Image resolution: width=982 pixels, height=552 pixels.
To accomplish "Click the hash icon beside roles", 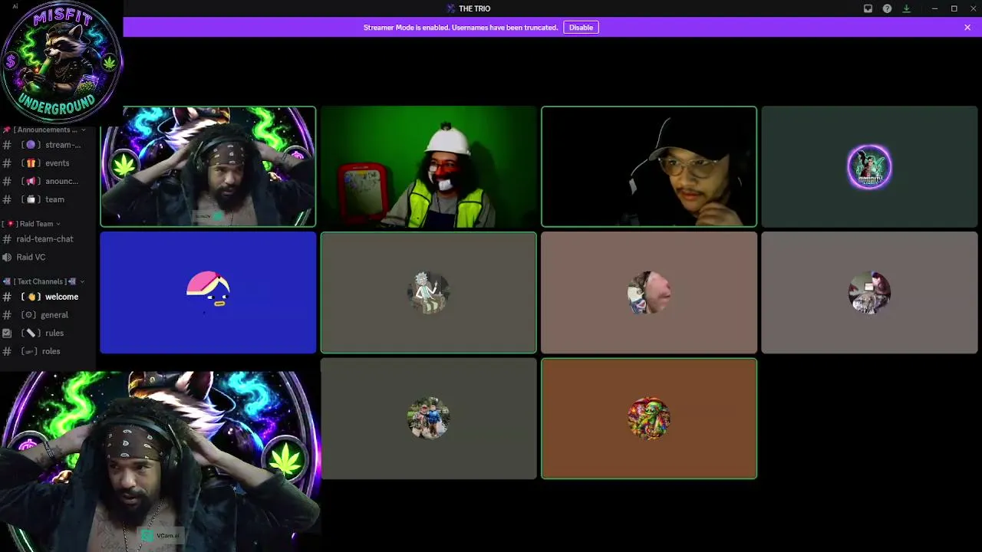I will [x=7, y=351].
